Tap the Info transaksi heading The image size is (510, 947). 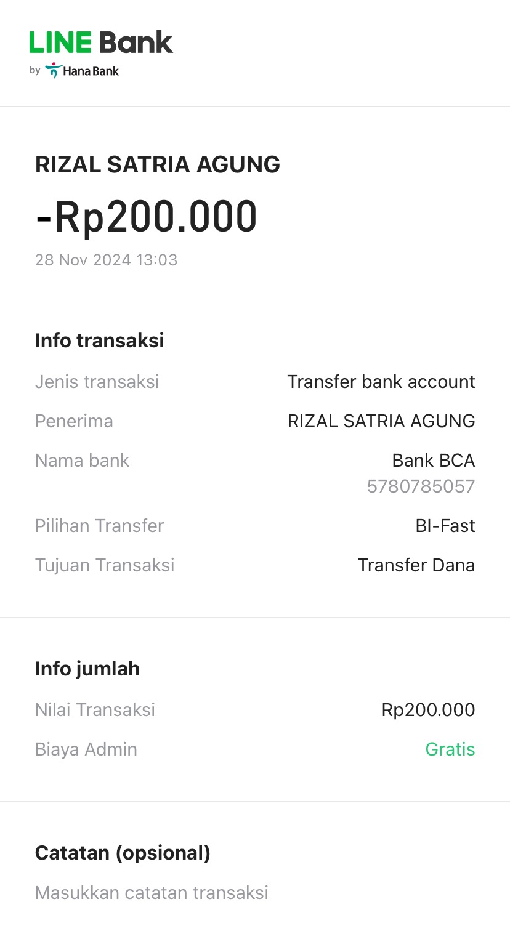point(100,341)
